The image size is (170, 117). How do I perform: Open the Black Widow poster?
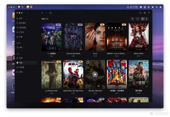pyautogui.click(x=139, y=37)
